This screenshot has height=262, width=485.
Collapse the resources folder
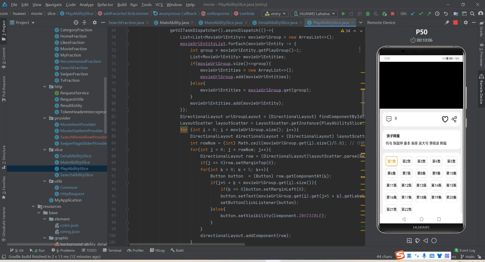coord(33,206)
